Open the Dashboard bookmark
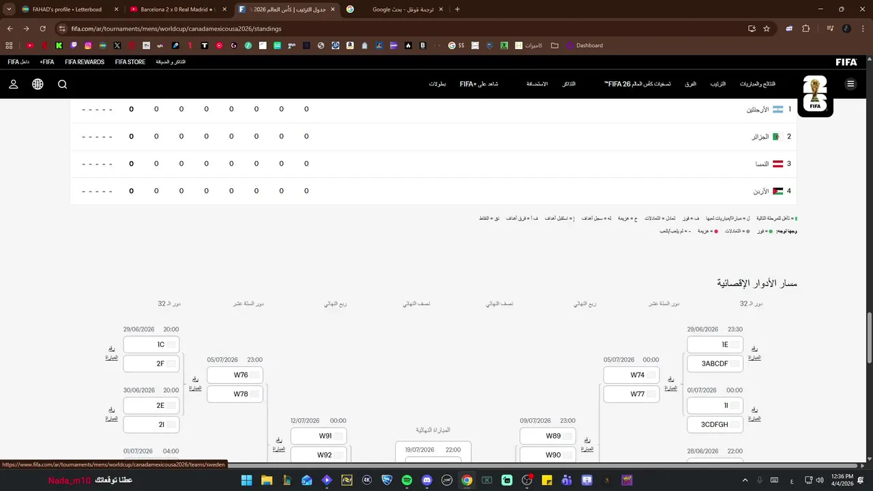Screen dimensions: 873x491 click(x=585, y=46)
